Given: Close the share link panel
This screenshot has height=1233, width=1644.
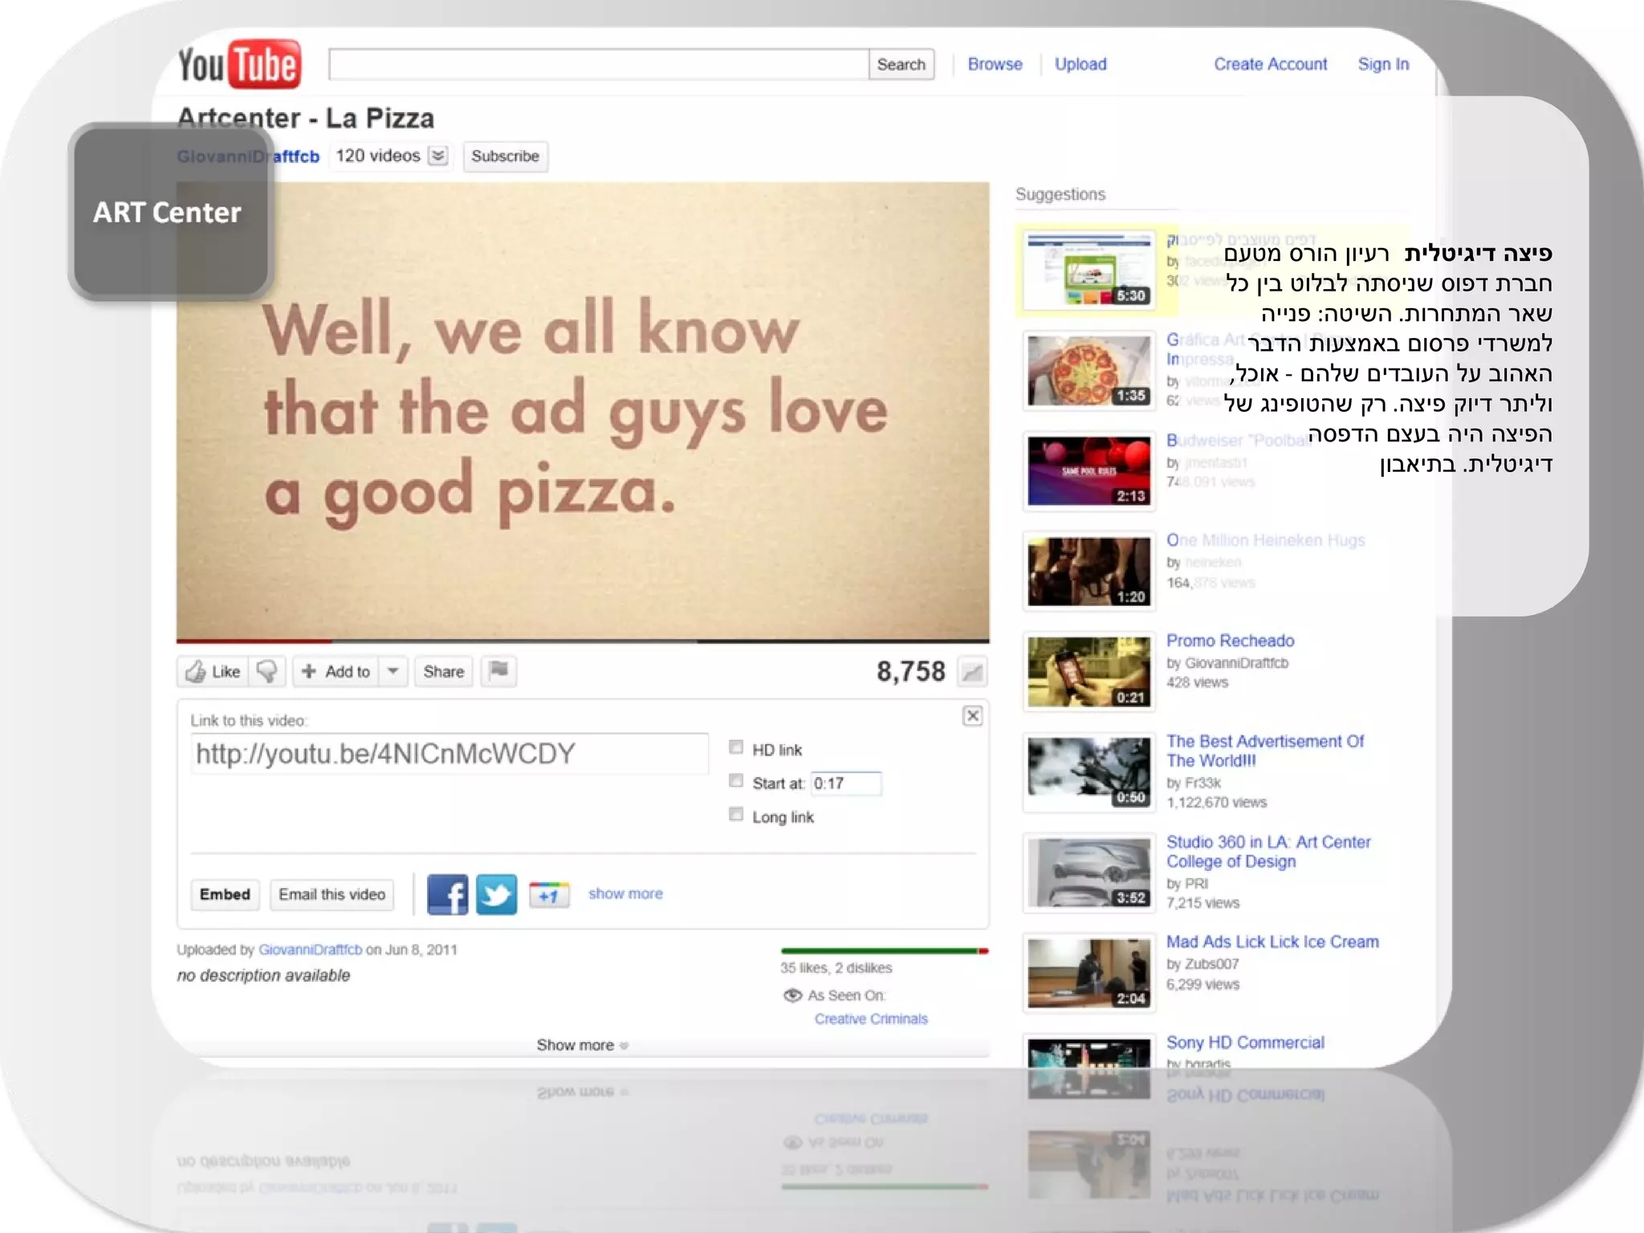Looking at the screenshot, I should coord(972,716).
